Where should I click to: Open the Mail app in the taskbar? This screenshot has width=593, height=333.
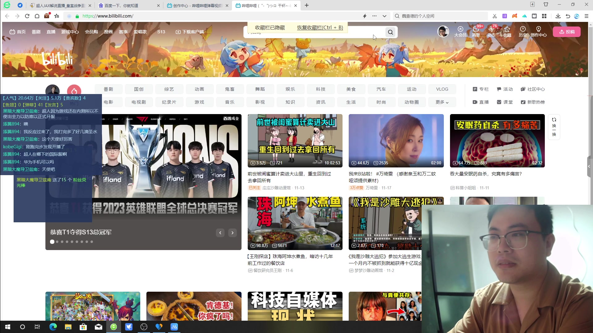[99, 327]
